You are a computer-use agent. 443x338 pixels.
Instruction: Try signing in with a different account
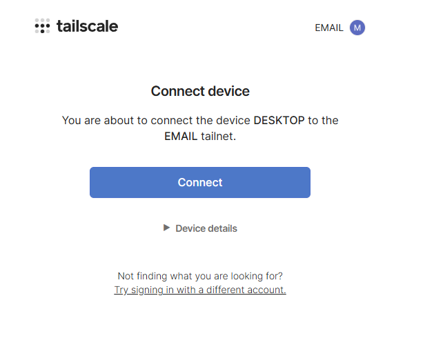click(x=200, y=290)
